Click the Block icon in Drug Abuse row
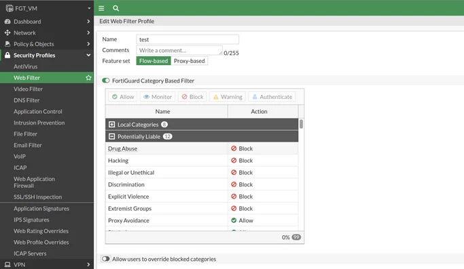The width and height of the screenshot is (464, 269). click(x=234, y=148)
